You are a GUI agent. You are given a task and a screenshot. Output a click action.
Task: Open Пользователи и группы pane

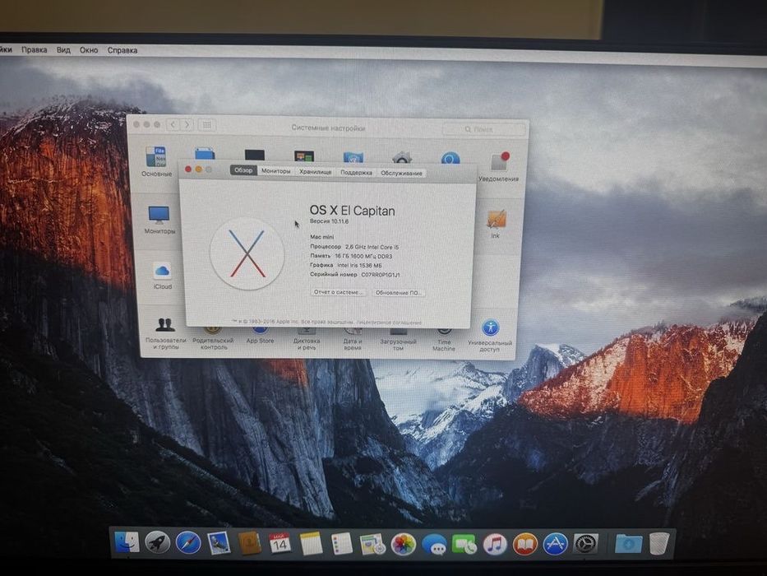[165, 333]
